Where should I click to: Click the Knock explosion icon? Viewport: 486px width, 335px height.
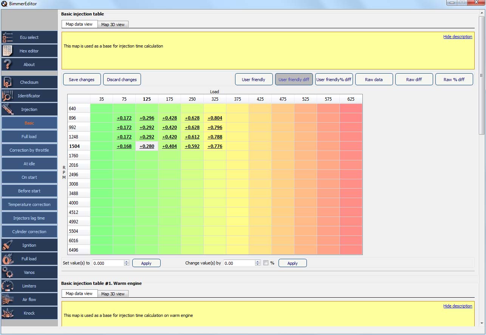coord(8,313)
